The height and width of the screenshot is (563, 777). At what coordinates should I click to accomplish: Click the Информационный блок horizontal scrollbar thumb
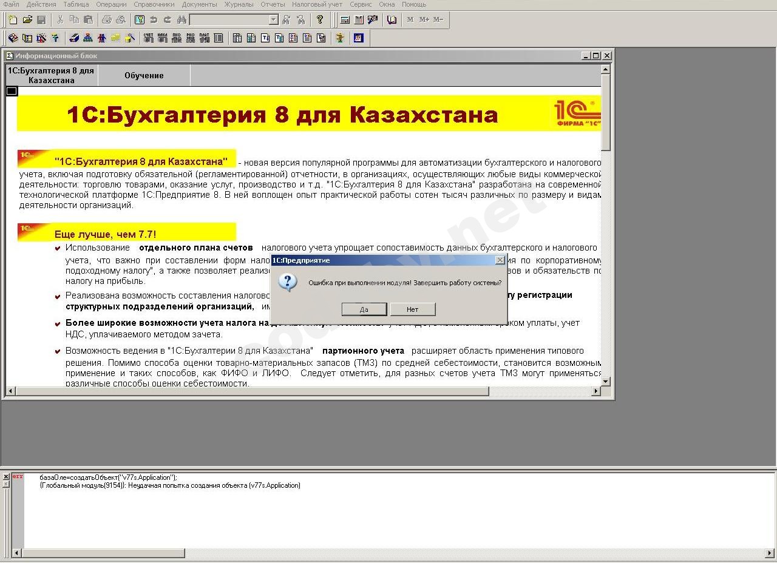[252, 391]
